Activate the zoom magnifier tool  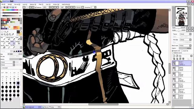pos(5,35)
